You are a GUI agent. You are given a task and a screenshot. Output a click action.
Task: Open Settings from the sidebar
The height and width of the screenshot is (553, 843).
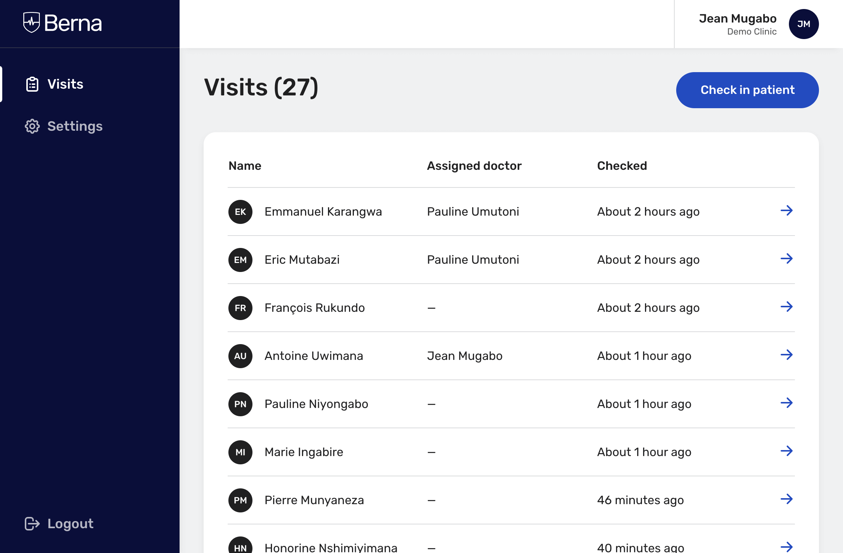click(x=75, y=126)
